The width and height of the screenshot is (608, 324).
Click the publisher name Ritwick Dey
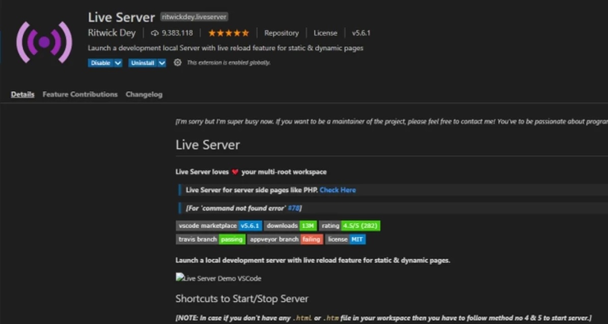click(x=112, y=33)
